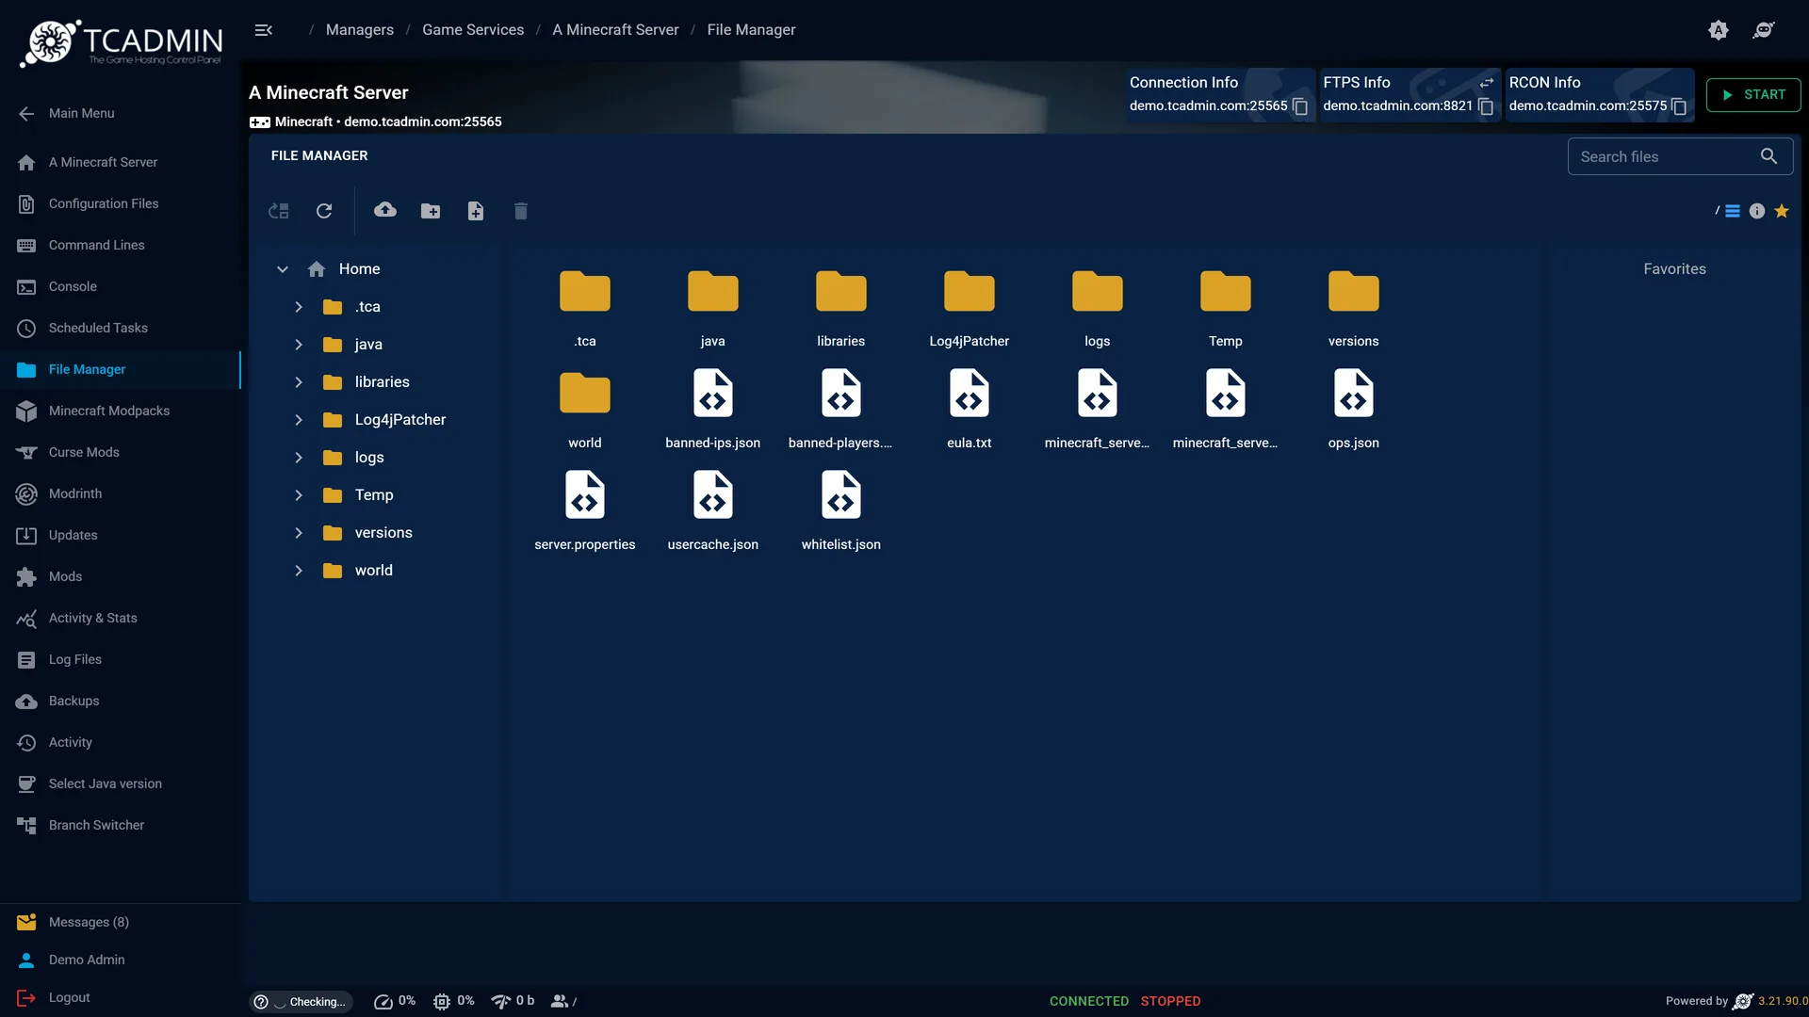Switch to list view icon
This screenshot has height=1017, width=1809.
(1733, 211)
